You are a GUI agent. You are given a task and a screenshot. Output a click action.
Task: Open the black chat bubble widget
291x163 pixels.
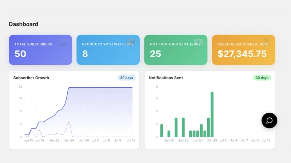click(269, 121)
